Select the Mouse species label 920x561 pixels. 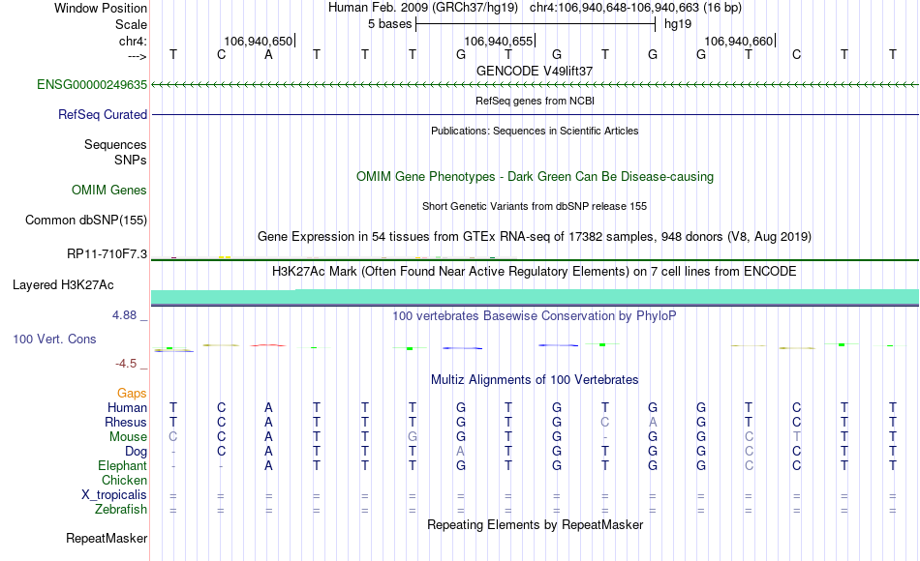click(128, 437)
